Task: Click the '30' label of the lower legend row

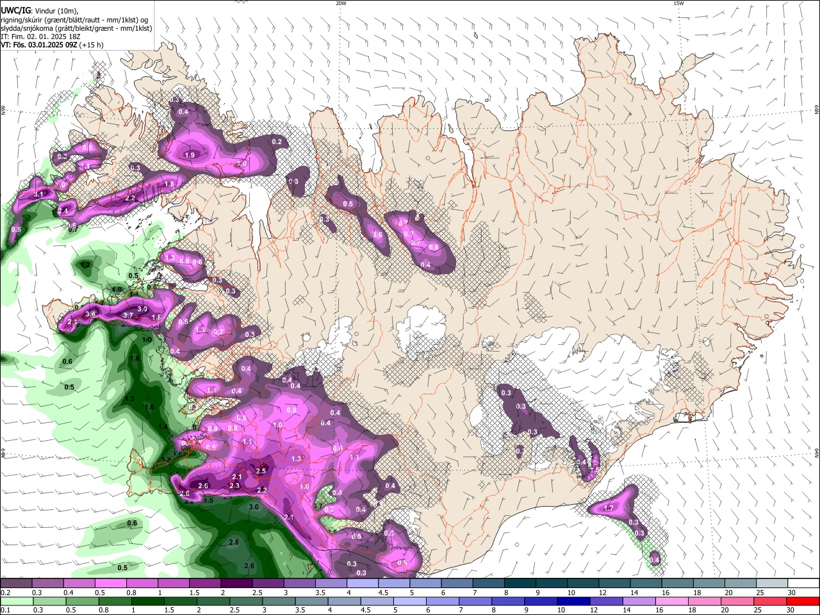Action: [791, 611]
